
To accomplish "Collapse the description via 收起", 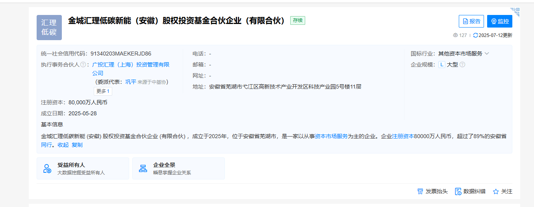I will (x=63, y=145).
